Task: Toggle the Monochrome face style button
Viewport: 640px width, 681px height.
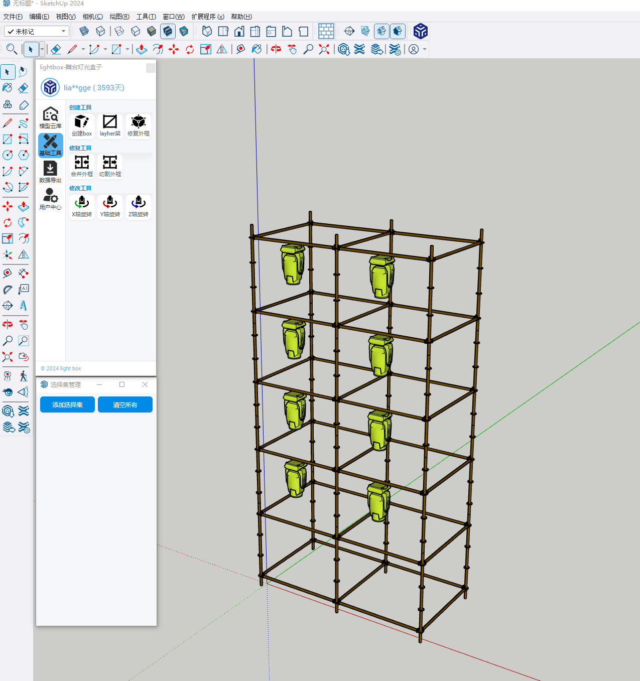Action: [x=184, y=32]
